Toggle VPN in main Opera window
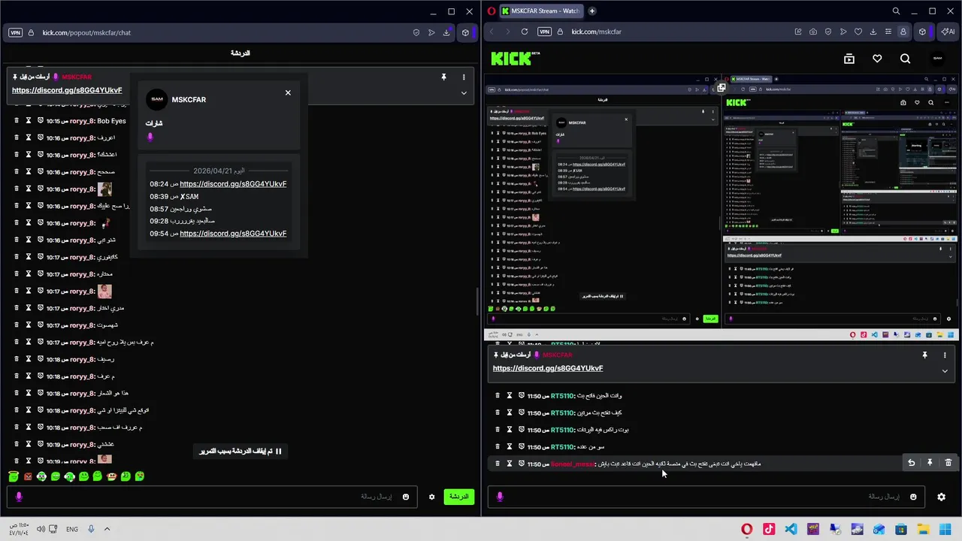962x541 pixels. 544,32
